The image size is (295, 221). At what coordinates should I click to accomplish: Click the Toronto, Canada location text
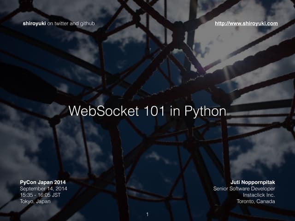256,201
